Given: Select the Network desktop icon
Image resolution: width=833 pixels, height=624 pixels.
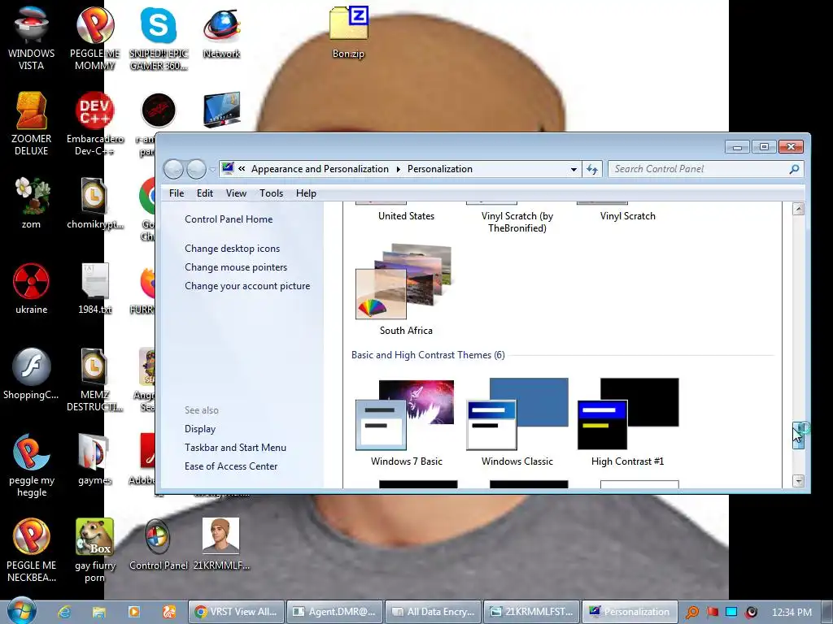Looking at the screenshot, I should click(x=221, y=32).
